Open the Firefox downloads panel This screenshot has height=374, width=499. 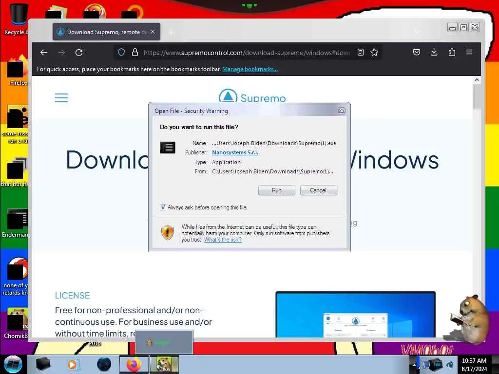[x=434, y=52]
